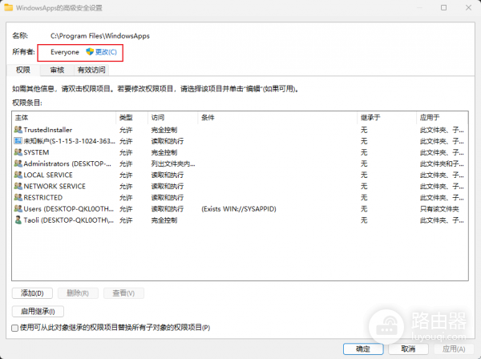The image size is (481, 359).
Task: Tick the checkbox for replacing child object permissions
Action: [x=14, y=328]
